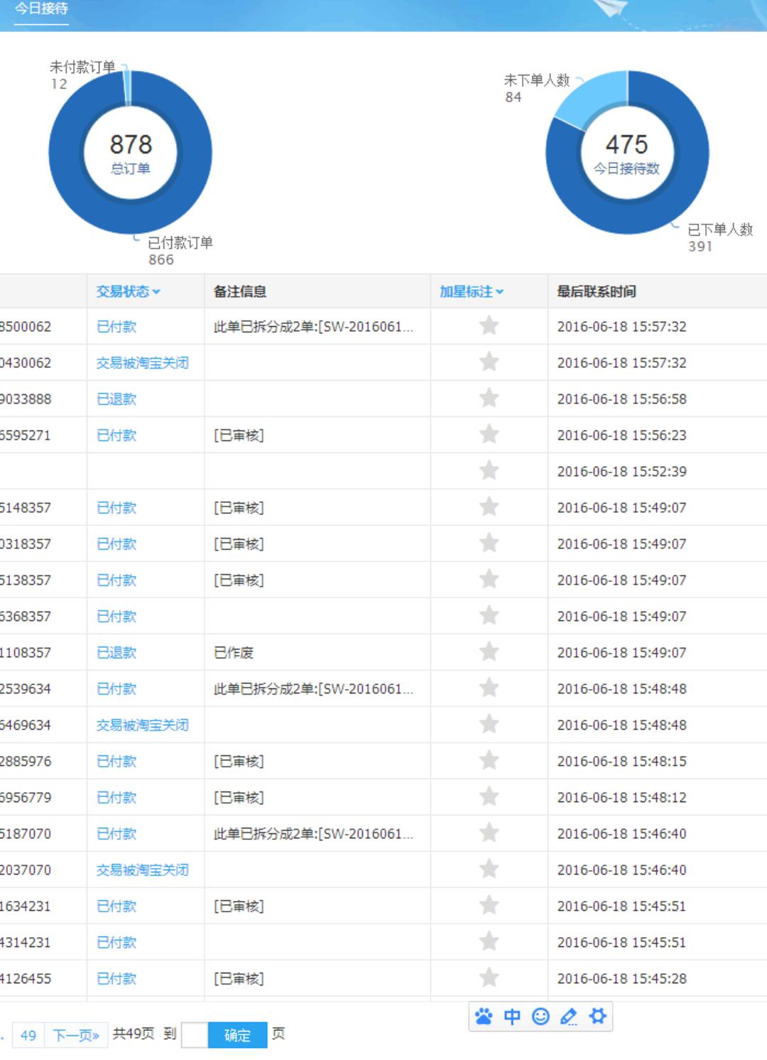
Task: Go to page 49 in pagination
Action: (28, 1035)
